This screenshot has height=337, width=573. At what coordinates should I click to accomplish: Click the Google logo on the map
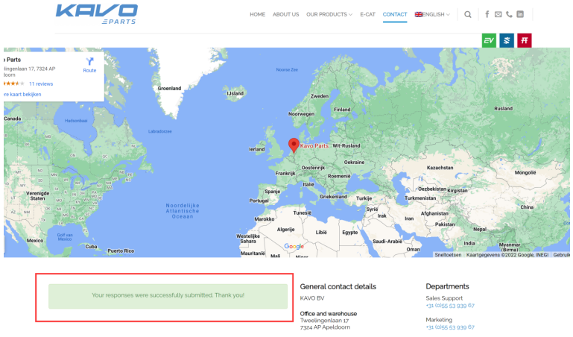point(294,246)
